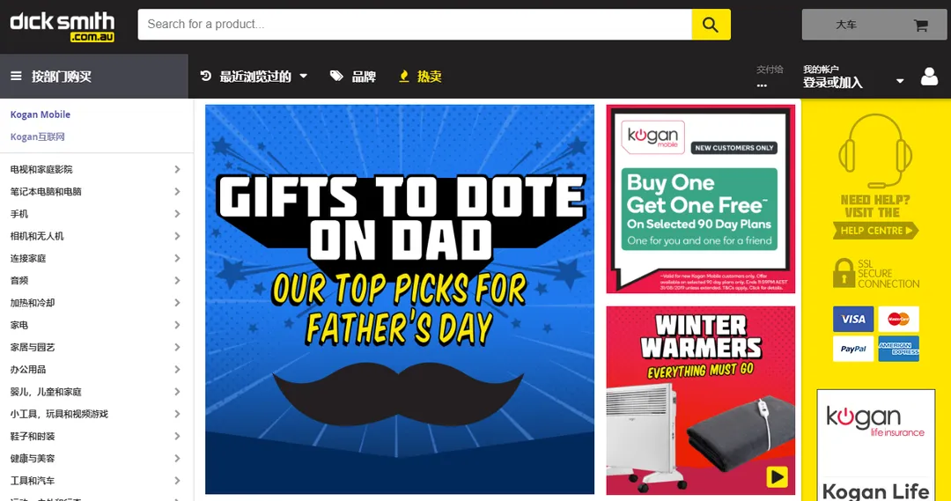Open the 鞋子和时装 category
The image size is (951, 501).
[x=33, y=436]
